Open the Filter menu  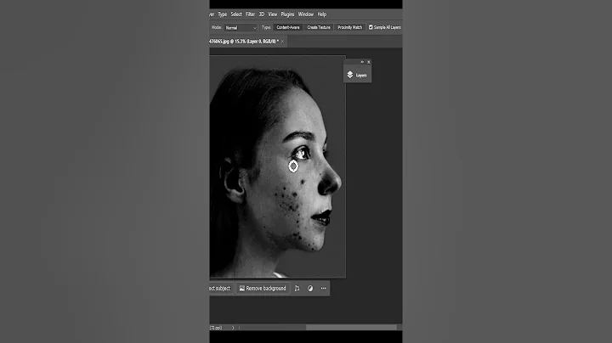pos(250,14)
